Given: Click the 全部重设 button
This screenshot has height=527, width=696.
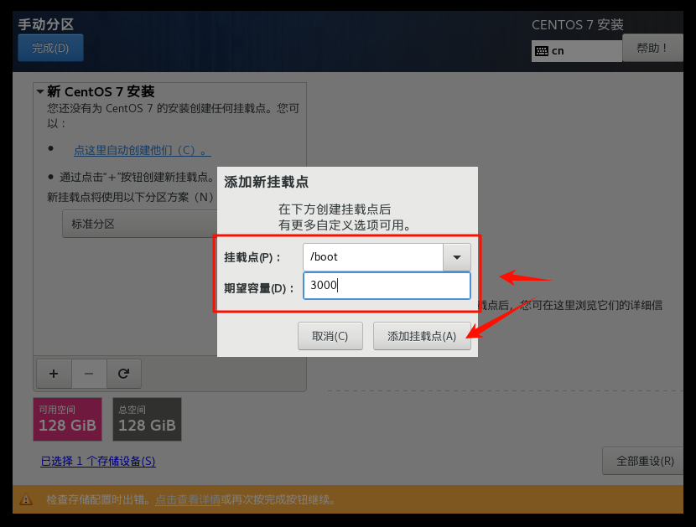Looking at the screenshot, I should tap(642, 460).
